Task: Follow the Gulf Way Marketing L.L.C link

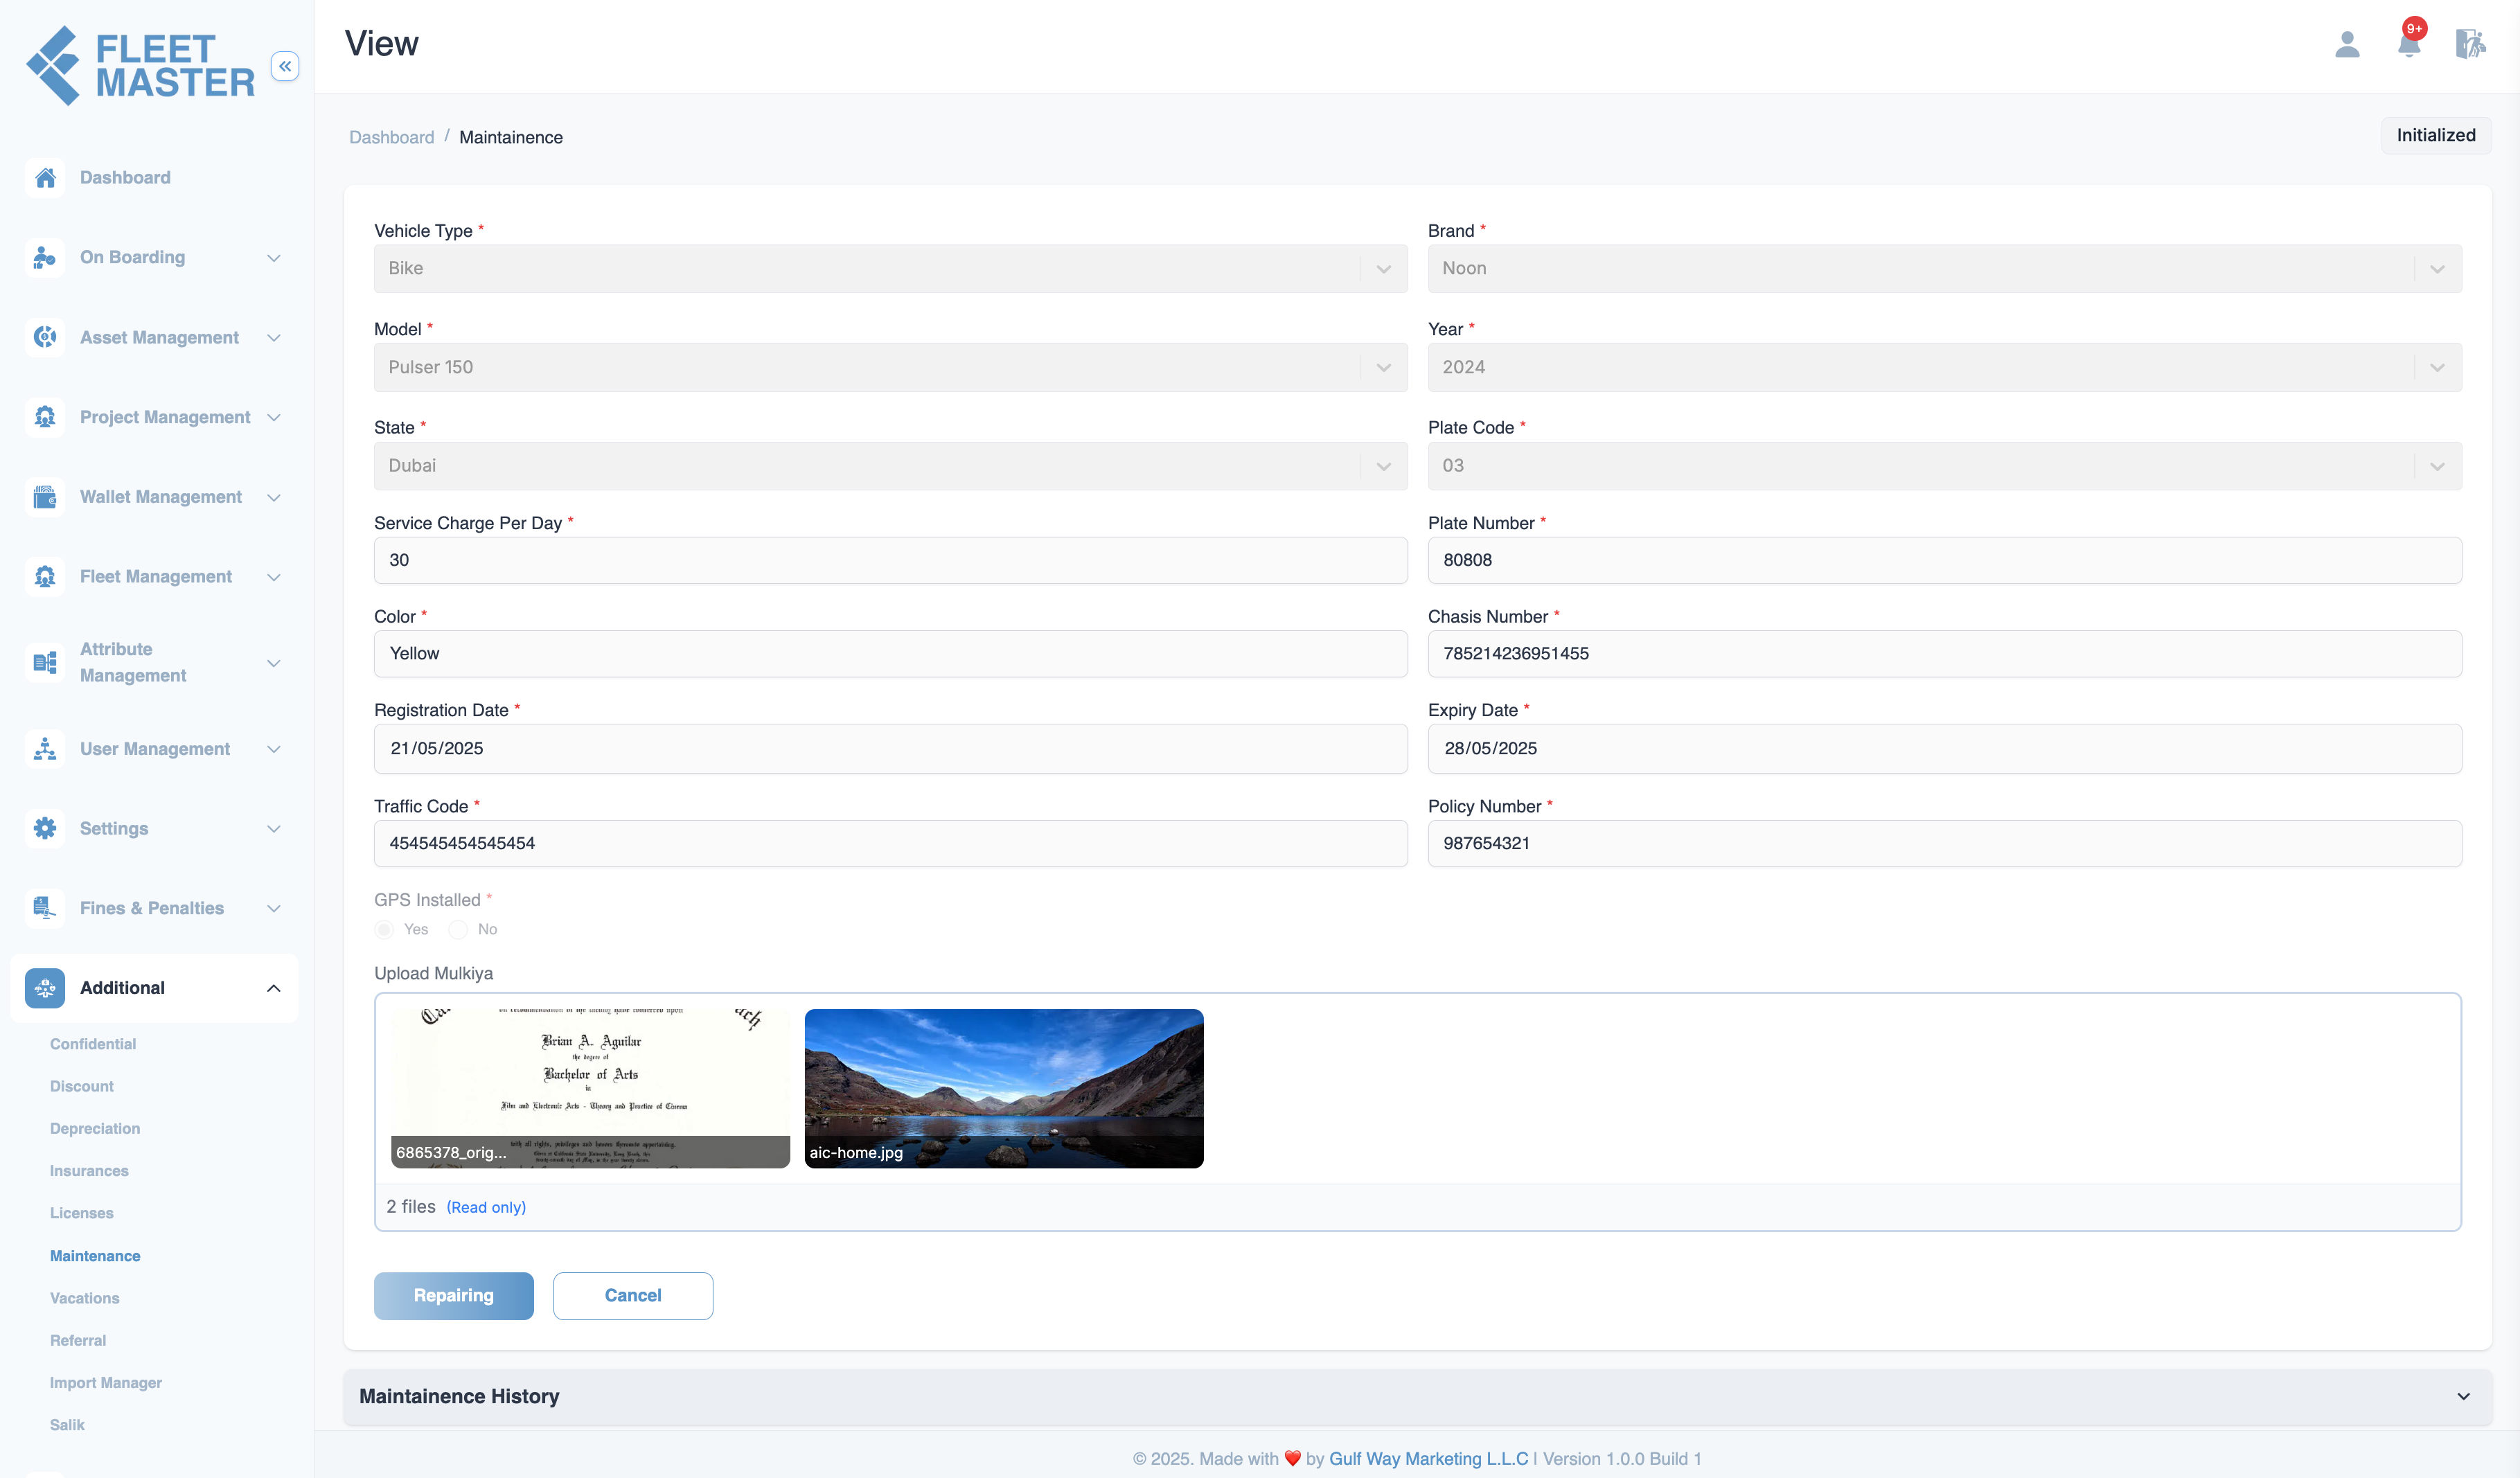Action: (1428, 1458)
